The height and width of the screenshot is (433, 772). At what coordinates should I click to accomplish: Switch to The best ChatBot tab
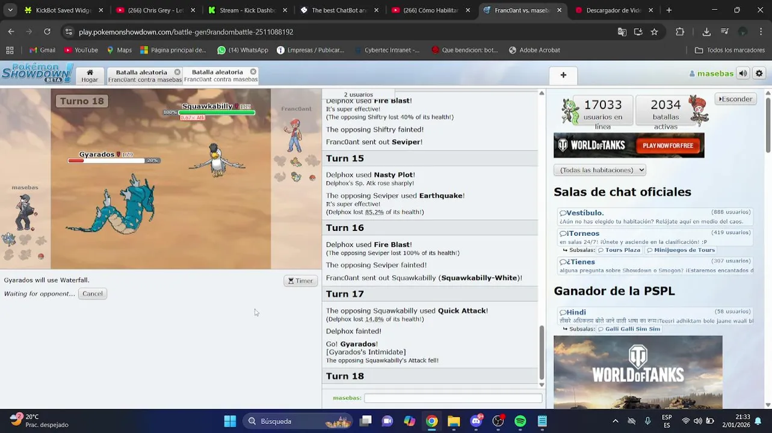pyautogui.click(x=339, y=10)
